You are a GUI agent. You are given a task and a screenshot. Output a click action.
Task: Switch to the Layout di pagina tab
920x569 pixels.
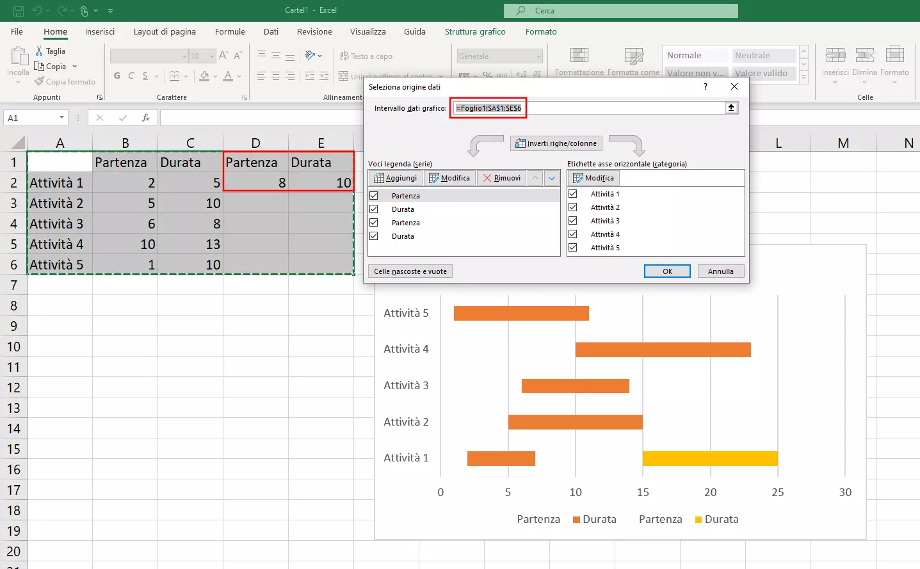(165, 31)
